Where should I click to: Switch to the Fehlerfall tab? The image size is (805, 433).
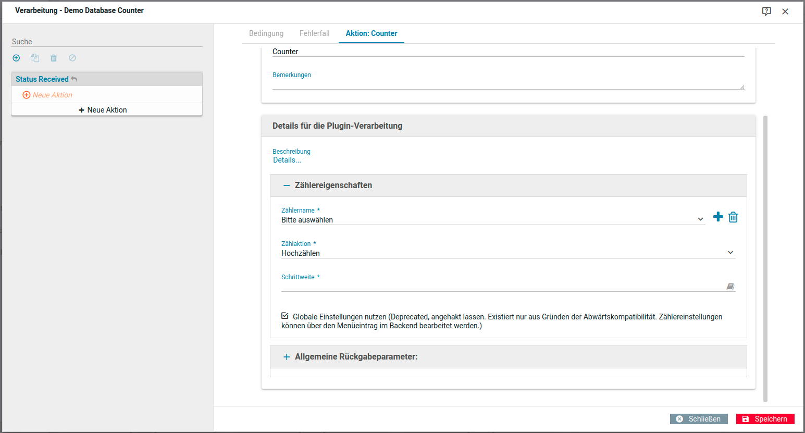point(314,33)
